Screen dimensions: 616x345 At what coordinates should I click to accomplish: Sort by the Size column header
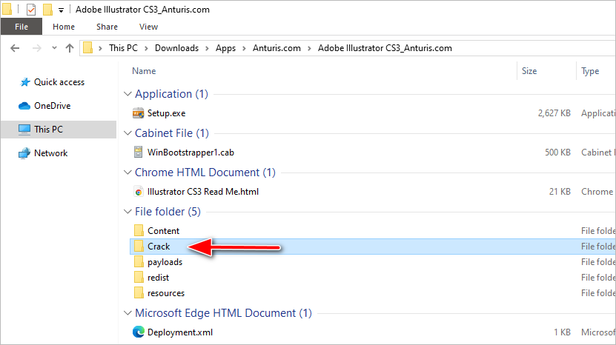click(x=529, y=71)
